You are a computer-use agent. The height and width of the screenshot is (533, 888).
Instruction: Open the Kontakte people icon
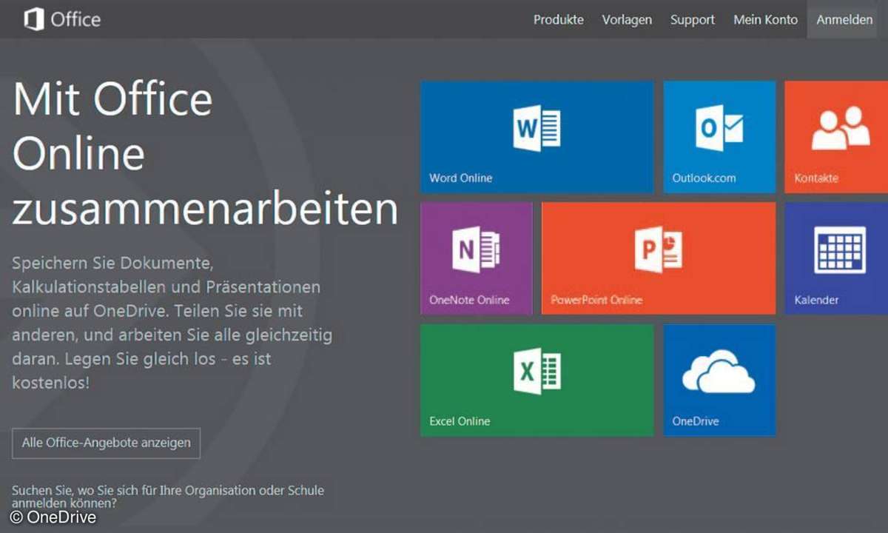pos(841,128)
